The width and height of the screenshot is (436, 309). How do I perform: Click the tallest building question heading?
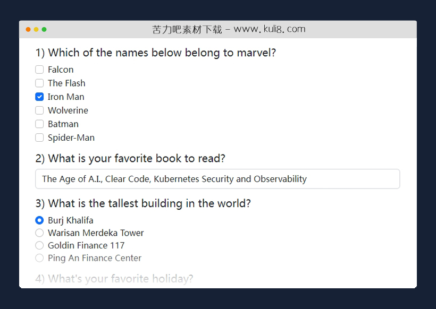(x=143, y=203)
